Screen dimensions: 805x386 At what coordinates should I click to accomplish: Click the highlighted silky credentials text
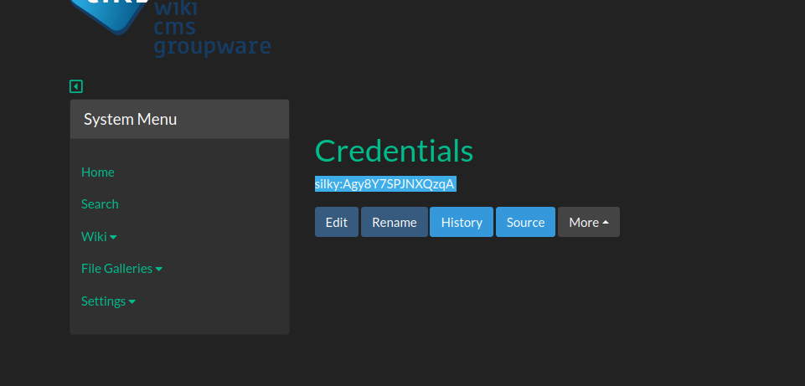click(384, 184)
